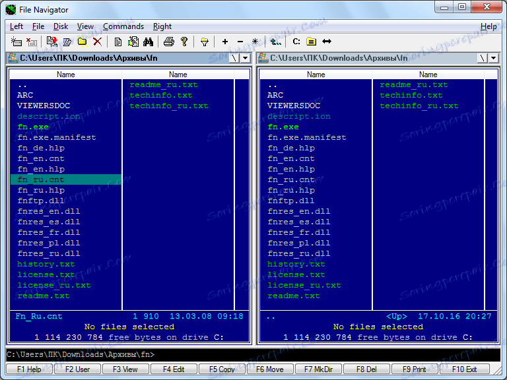
Task: Select techinfo_ru.txt in right panel
Action: pyautogui.click(x=419, y=106)
